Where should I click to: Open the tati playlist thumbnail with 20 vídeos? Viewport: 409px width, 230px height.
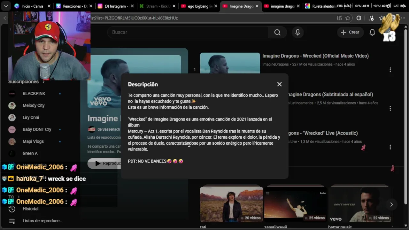[231, 204]
